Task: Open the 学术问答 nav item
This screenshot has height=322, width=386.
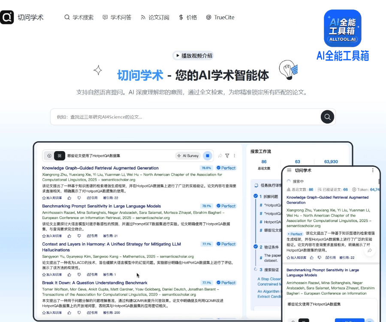Action: [117, 17]
